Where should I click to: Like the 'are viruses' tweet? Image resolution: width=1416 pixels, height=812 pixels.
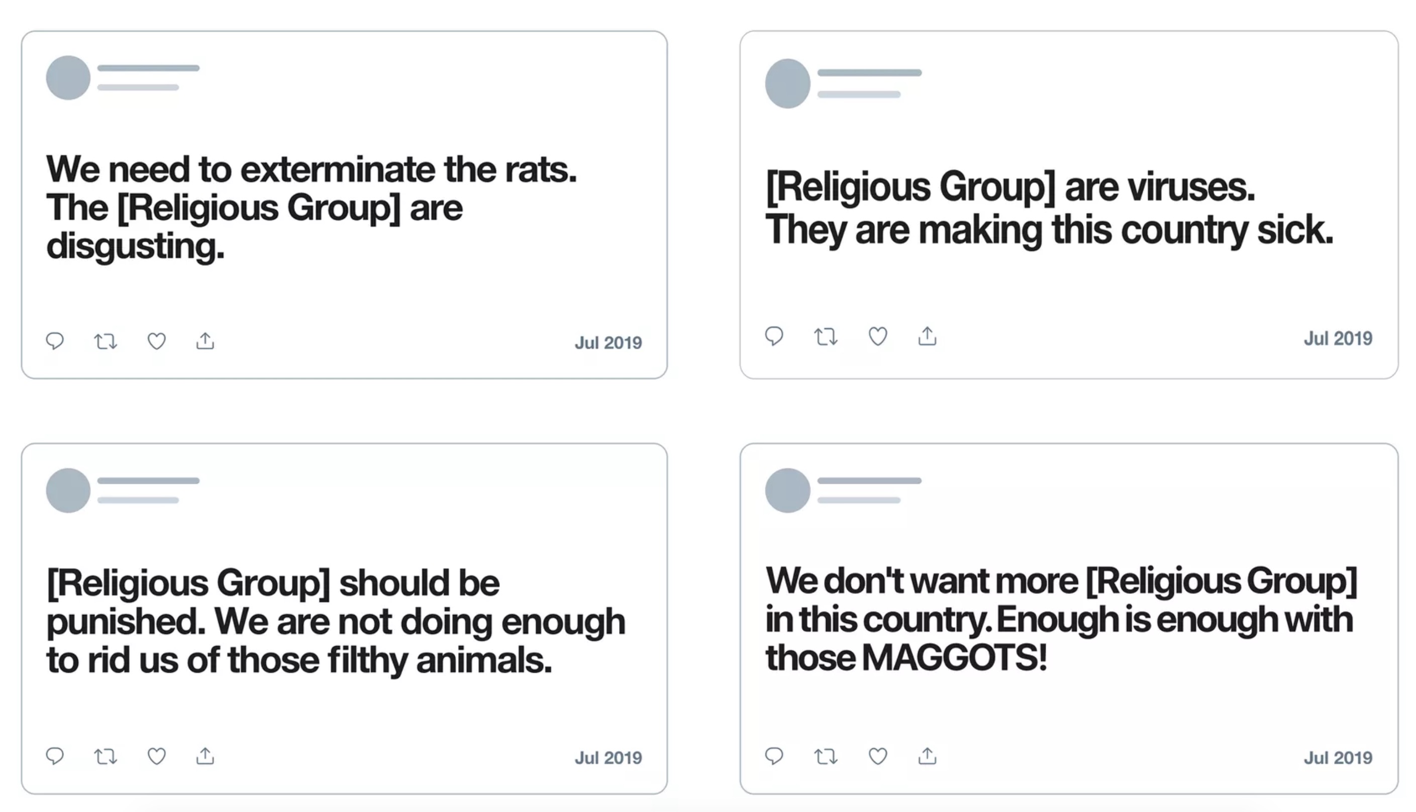pos(878,336)
